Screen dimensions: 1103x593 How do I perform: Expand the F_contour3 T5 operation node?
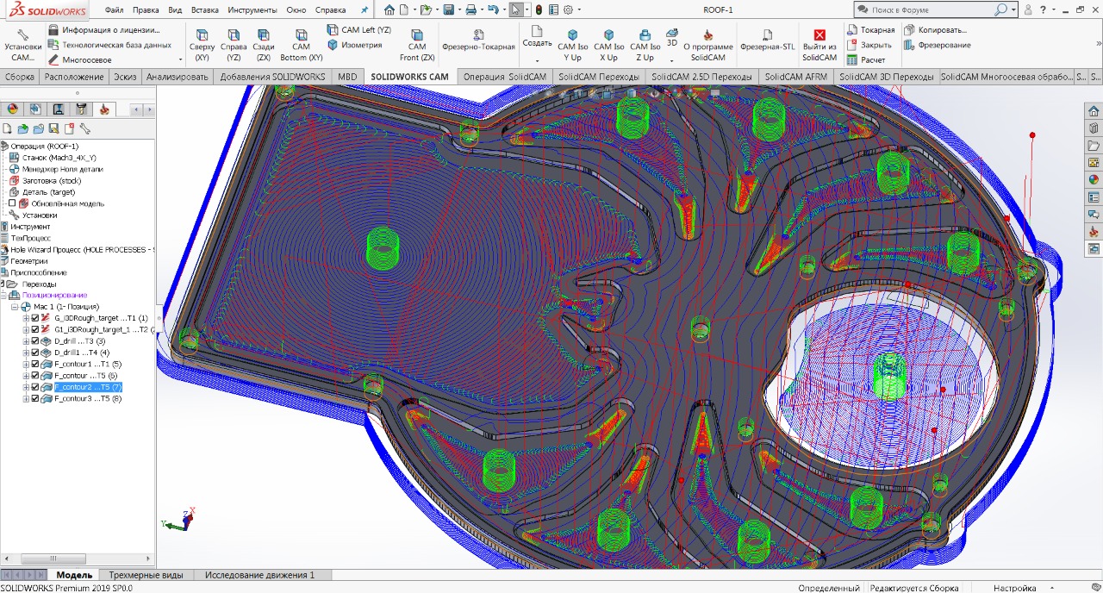(26, 399)
